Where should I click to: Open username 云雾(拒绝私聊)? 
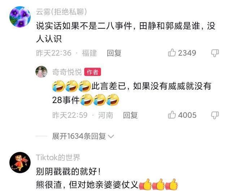pyautogui.click(x=61, y=12)
